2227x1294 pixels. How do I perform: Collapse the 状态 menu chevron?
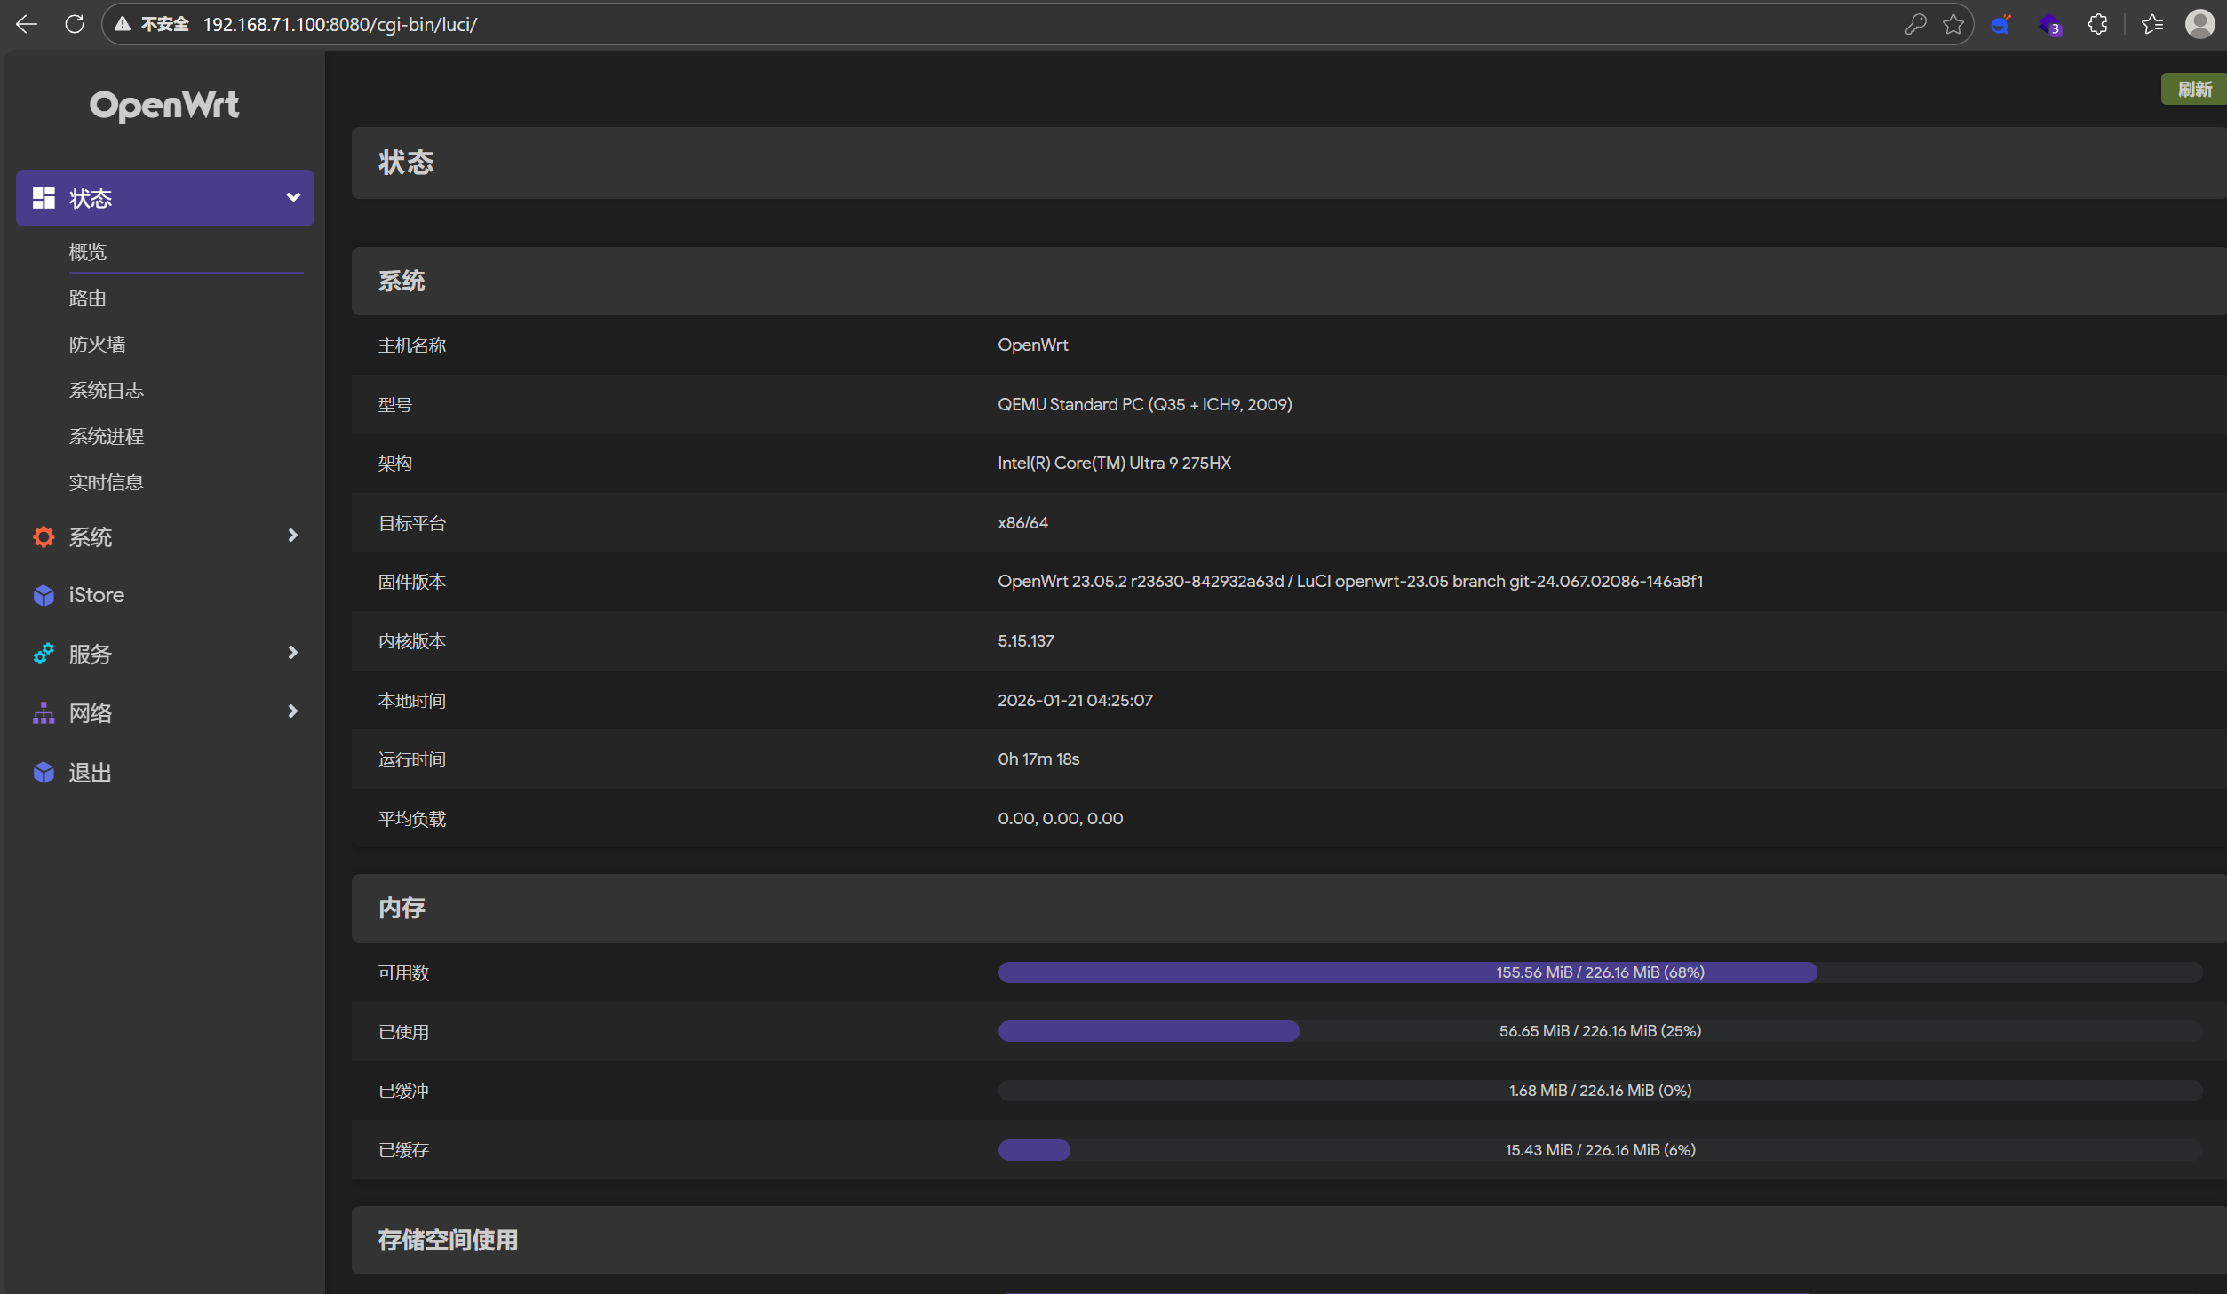point(293,197)
